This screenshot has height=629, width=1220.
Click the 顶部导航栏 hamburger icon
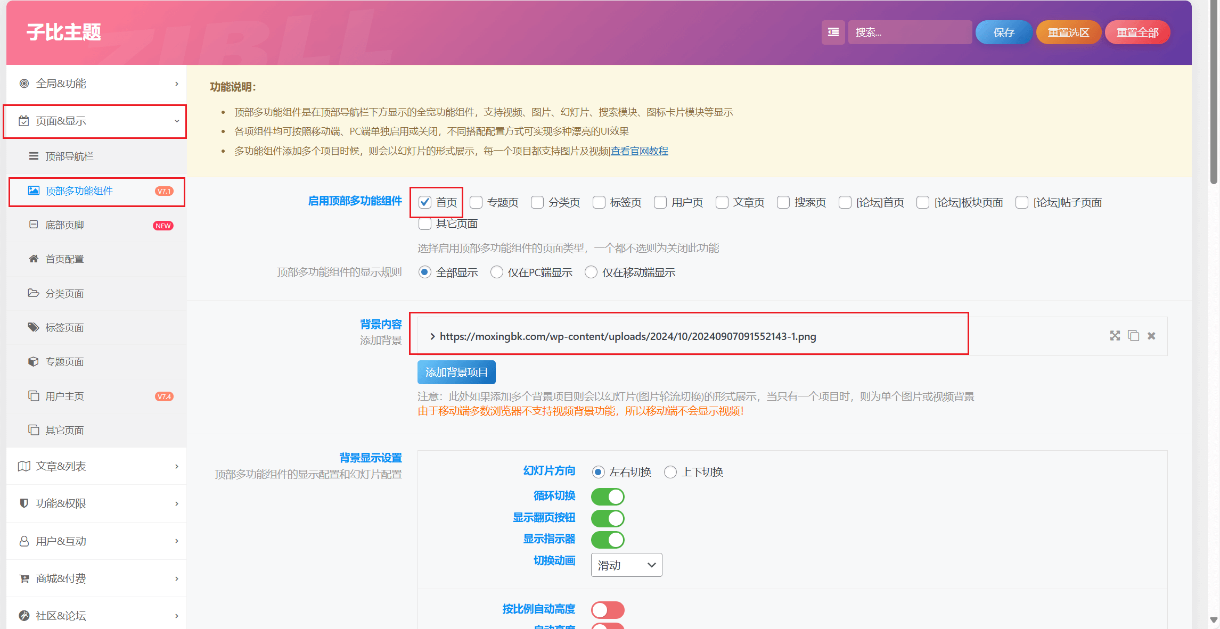point(34,156)
